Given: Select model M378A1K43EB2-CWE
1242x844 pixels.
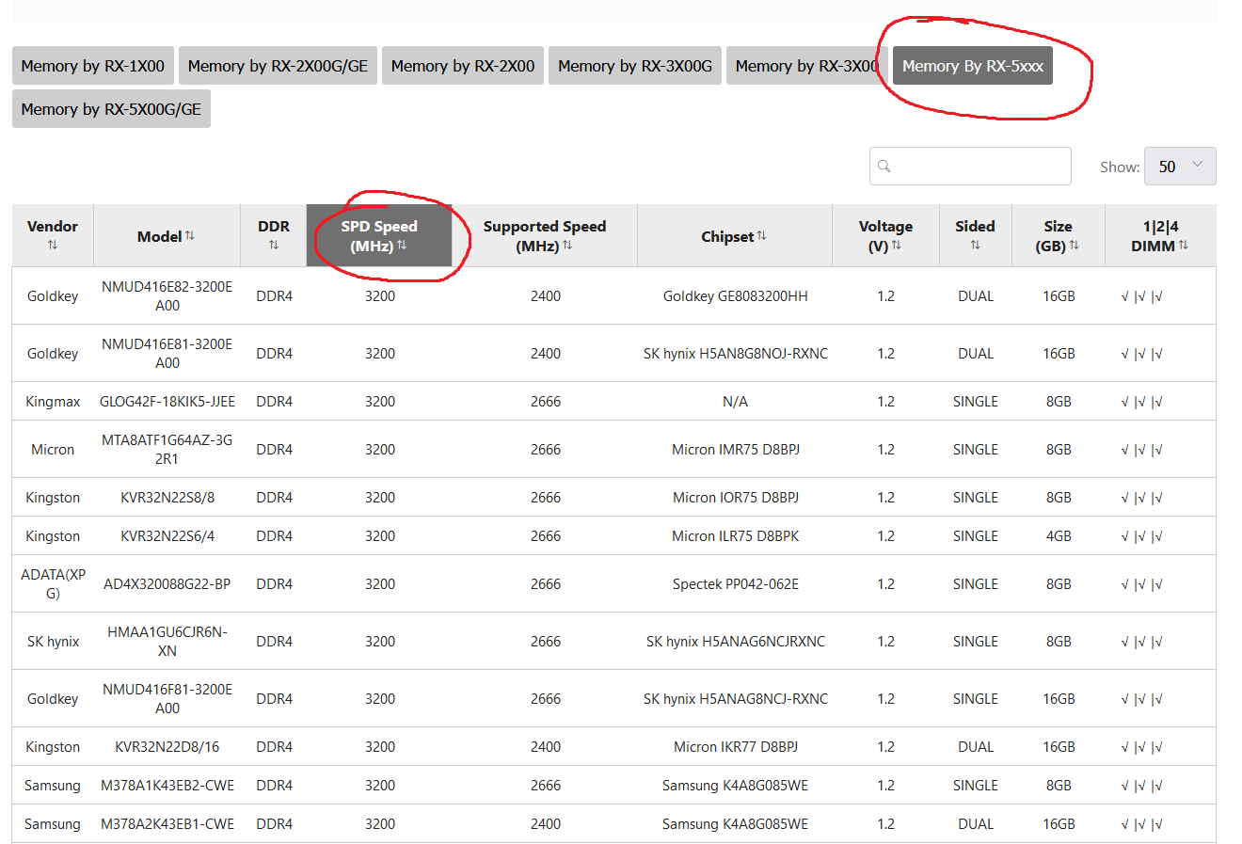Looking at the screenshot, I should click(x=167, y=785).
